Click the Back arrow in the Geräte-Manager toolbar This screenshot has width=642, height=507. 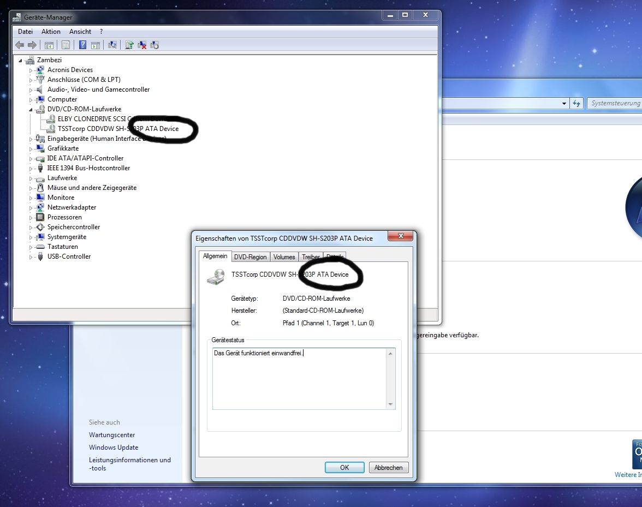[19, 45]
